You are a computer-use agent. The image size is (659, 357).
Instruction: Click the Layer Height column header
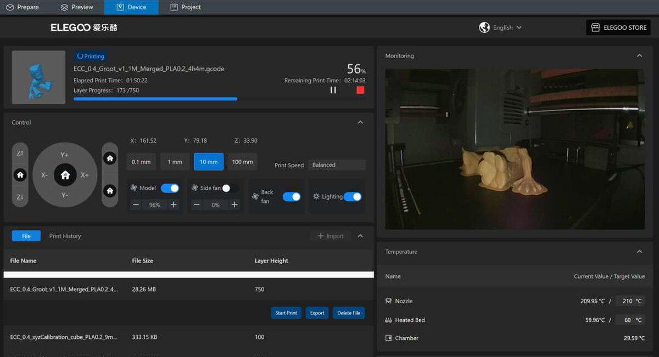(x=271, y=261)
